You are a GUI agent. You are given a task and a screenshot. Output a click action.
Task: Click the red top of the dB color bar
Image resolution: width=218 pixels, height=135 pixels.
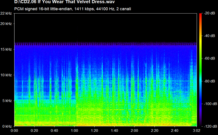pyautogui.click(x=200, y=15)
